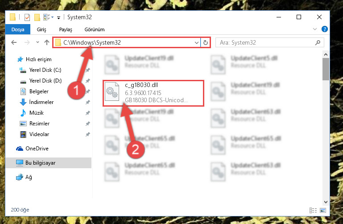Open the Customize Quick Access Toolbar dropdown

pos(58,17)
